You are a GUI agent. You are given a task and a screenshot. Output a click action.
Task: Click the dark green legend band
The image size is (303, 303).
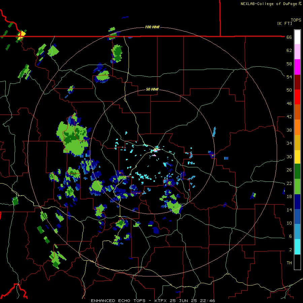click(297, 171)
